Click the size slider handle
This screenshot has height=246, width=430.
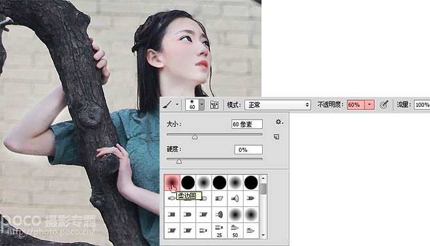tap(195, 136)
